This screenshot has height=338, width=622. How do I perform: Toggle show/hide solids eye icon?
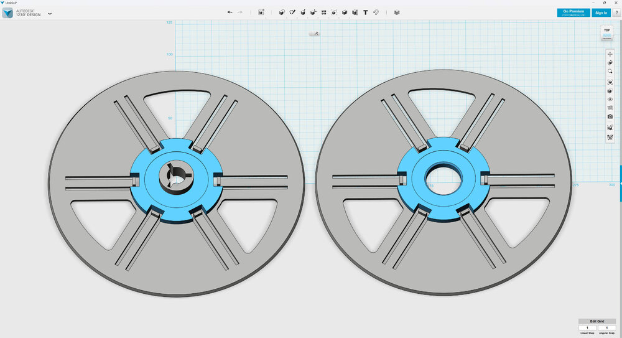click(610, 99)
